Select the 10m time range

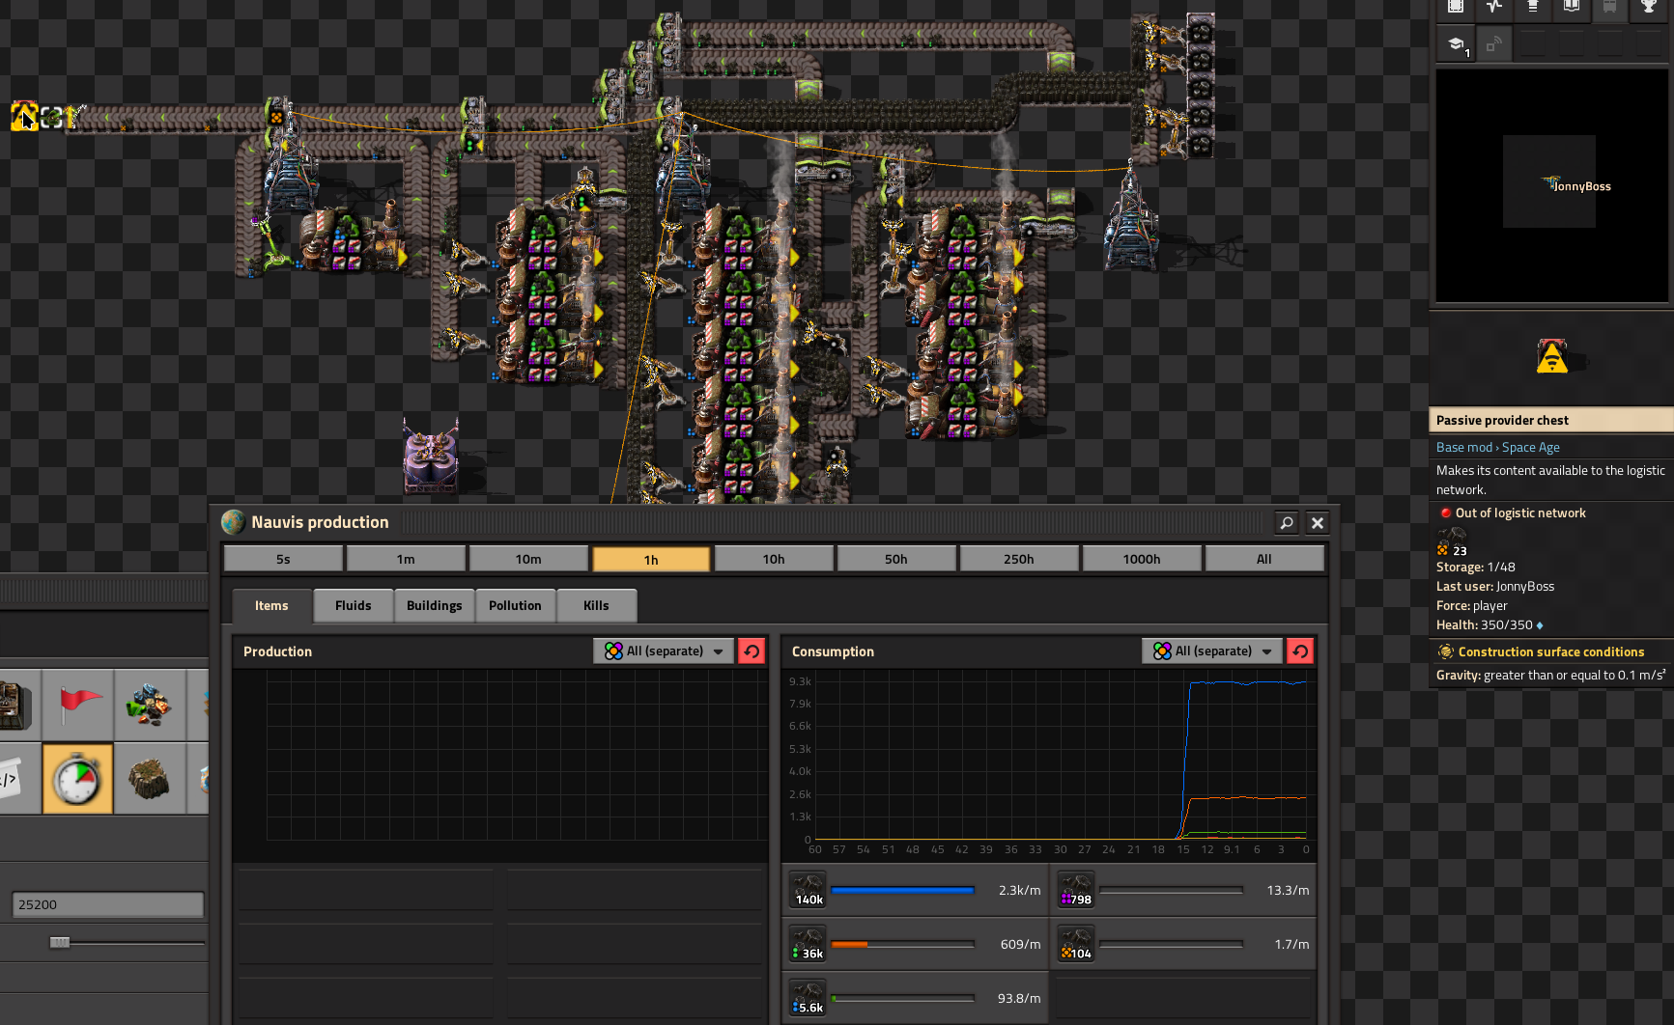tap(528, 559)
